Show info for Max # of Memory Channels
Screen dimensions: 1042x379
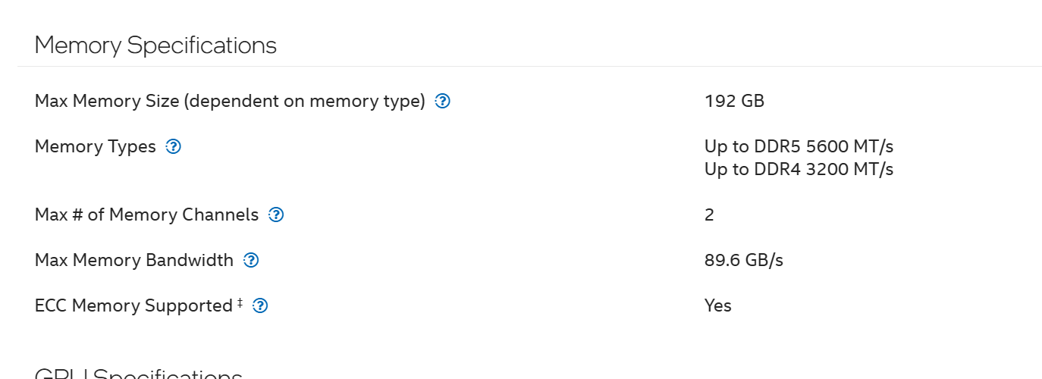click(x=277, y=215)
